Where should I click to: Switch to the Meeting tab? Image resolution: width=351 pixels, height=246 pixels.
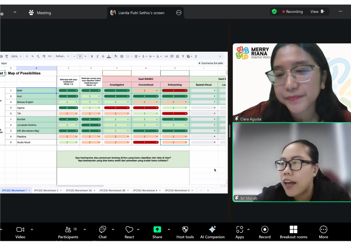39,13
